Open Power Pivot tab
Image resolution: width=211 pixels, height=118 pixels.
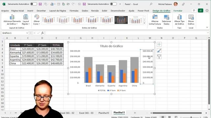143,11
